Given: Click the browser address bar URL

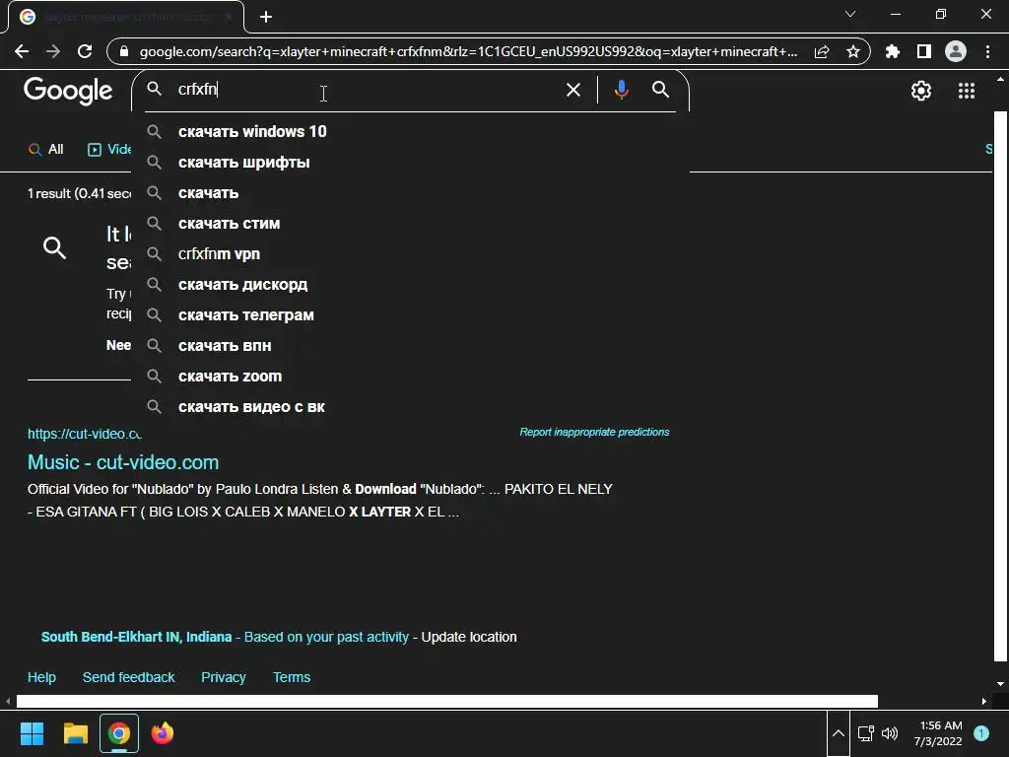Looking at the screenshot, I should [x=468, y=51].
